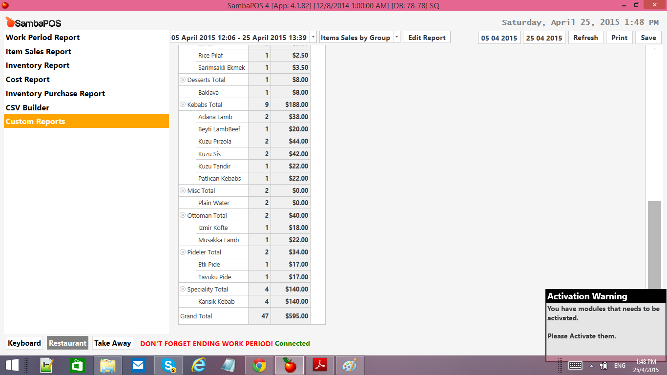Collapse the Kebabs Total group
The height and width of the screenshot is (375, 667).
pos(183,104)
